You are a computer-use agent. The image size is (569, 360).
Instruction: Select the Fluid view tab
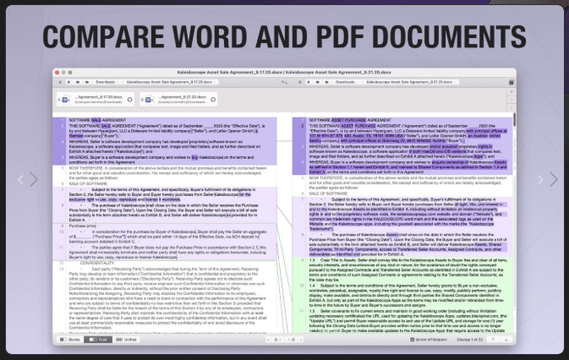(x=98, y=340)
